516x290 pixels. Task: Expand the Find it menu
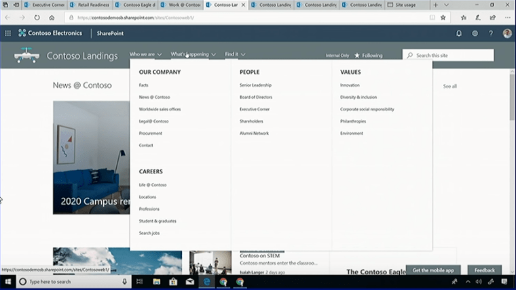(235, 54)
